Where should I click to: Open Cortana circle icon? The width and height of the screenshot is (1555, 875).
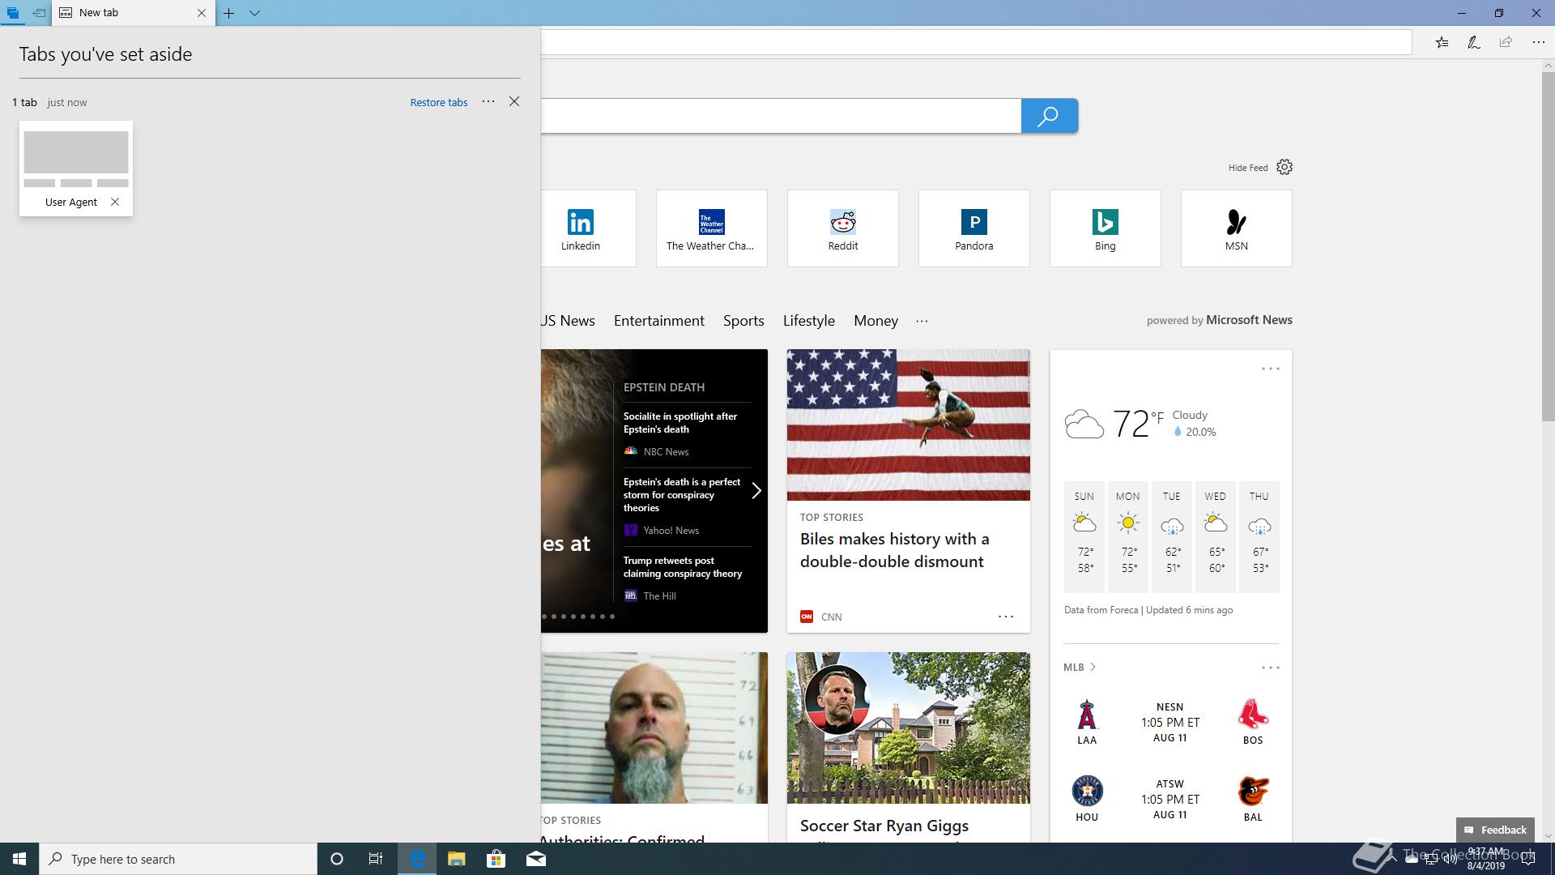[x=337, y=859]
